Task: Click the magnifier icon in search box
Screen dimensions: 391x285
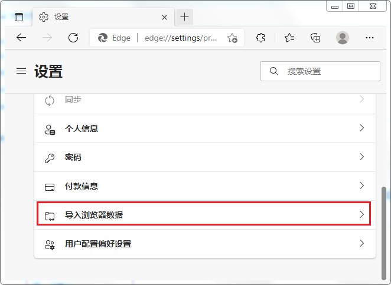Action: point(274,71)
